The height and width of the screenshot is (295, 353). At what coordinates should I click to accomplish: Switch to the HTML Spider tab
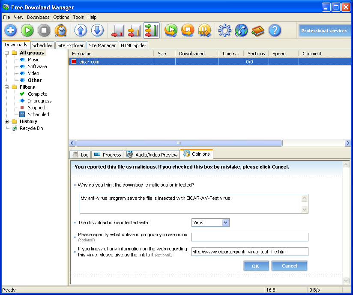click(x=134, y=45)
